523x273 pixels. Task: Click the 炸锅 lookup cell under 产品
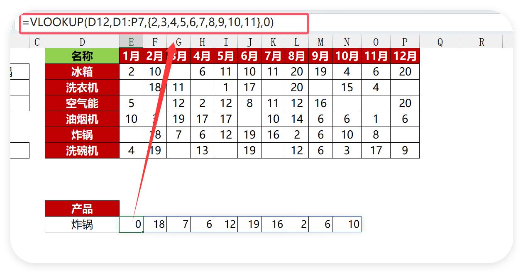[x=82, y=224]
